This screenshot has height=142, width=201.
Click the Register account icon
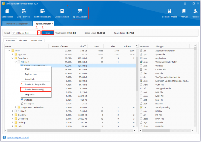[195, 13]
